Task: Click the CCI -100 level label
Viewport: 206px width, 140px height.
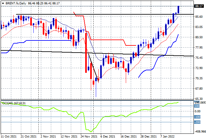Action: (x=197, y=117)
